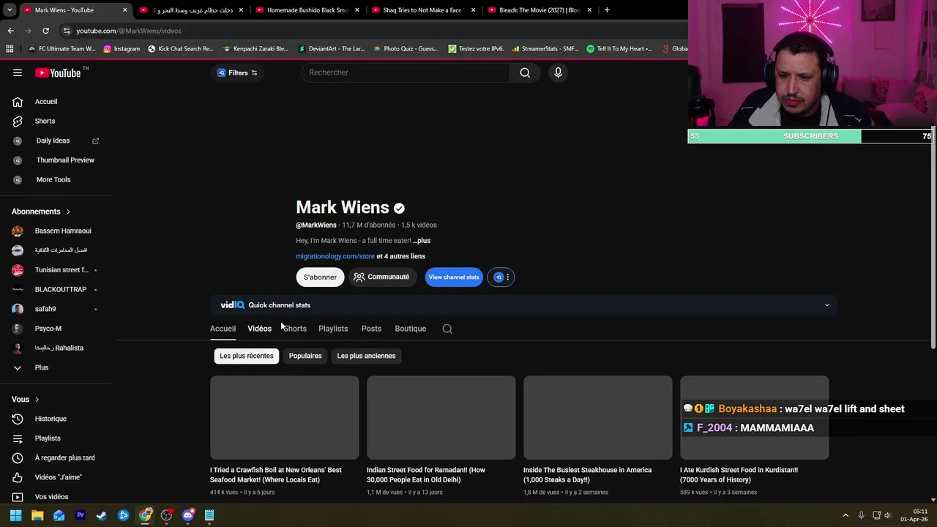Open the Communauté button
Screen dimensions: 937x527
(x=381, y=277)
